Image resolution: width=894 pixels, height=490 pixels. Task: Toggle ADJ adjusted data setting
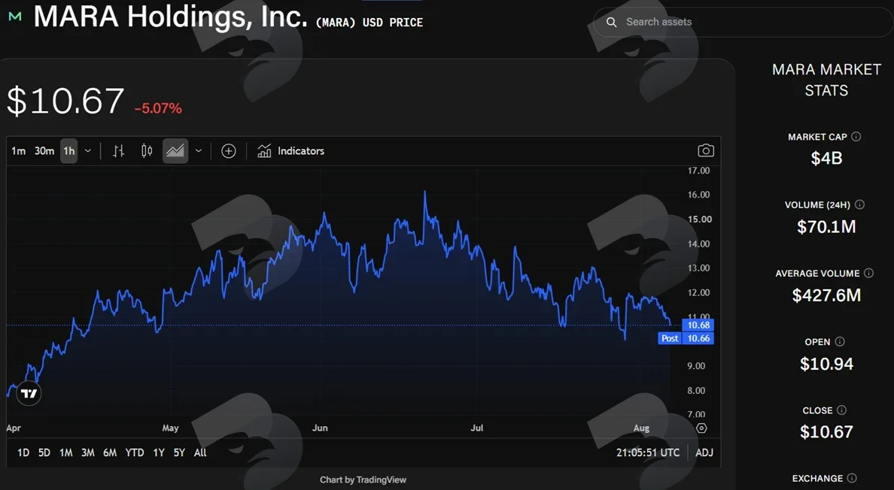(704, 452)
